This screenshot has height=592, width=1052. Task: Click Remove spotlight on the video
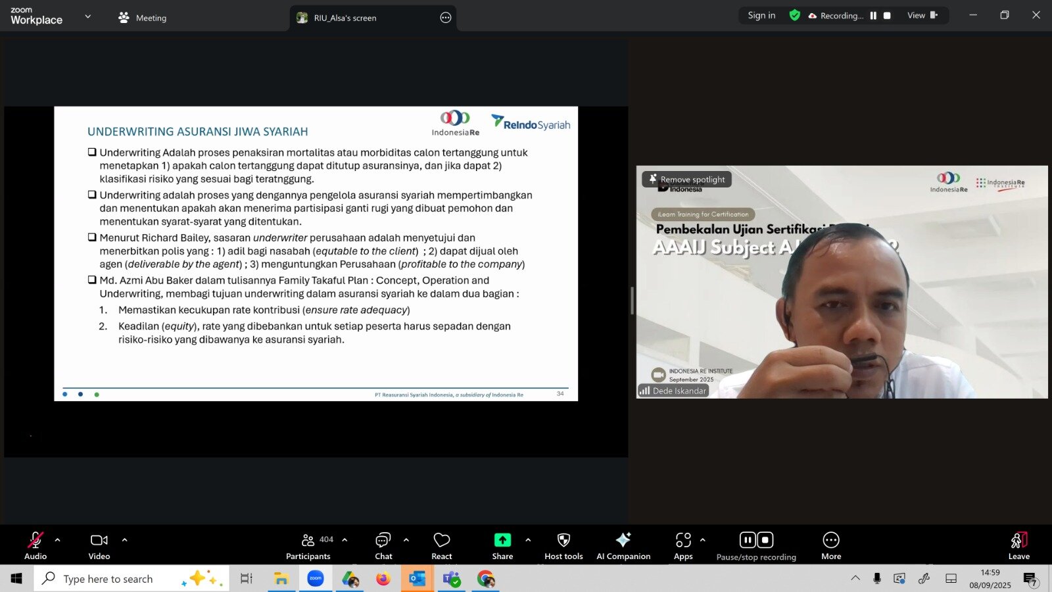(687, 180)
